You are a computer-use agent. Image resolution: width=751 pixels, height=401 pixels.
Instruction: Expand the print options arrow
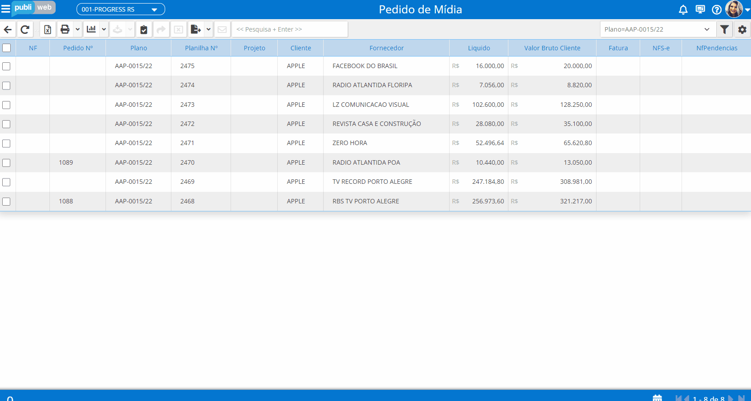tap(77, 29)
